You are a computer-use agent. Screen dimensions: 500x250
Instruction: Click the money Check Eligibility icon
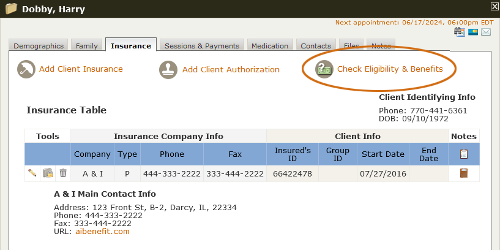click(324, 69)
